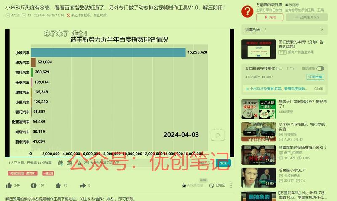Share the video using the arrow icon
Screen dimensions: 337x201
(x=83, y=185)
